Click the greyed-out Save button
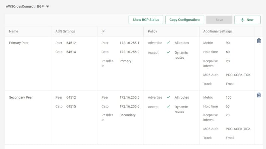 click(x=219, y=20)
